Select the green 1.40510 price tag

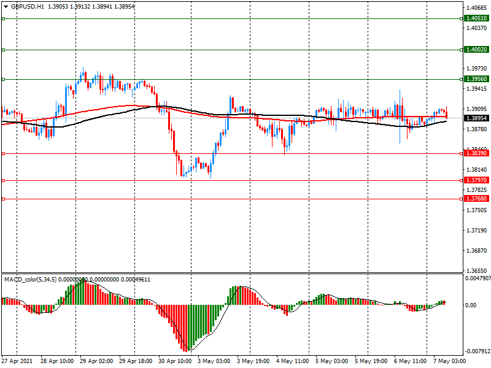(476, 18)
